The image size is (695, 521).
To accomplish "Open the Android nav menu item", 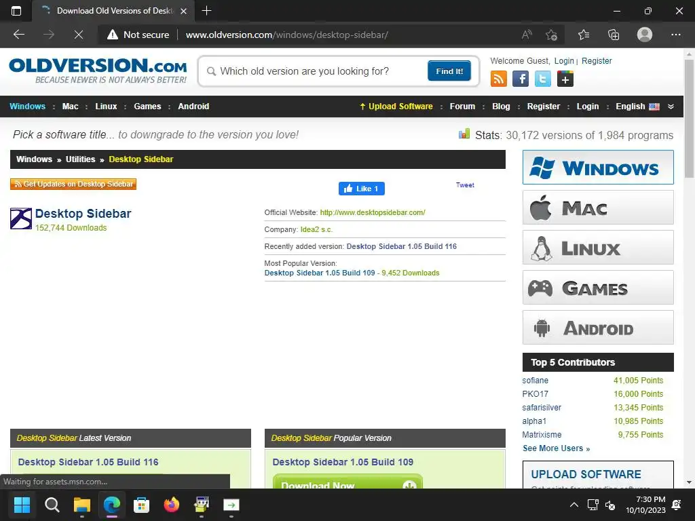I will point(193,107).
